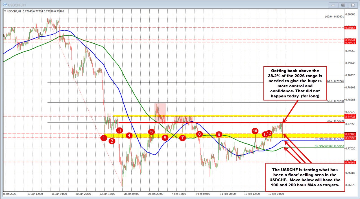Viewport: 360px width, 199px height.
Task: Click marker 12 at the recent floor test
Action: tap(269, 133)
